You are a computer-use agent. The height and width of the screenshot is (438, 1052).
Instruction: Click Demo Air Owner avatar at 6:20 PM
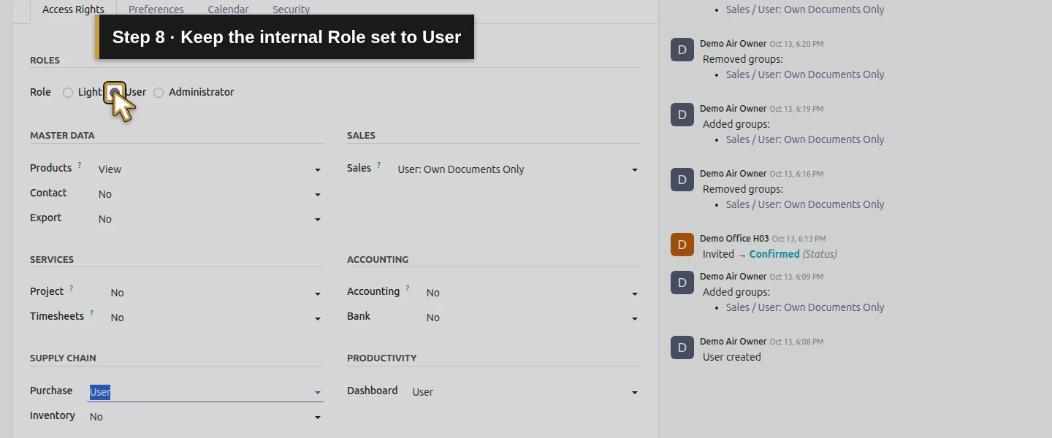tap(682, 50)
